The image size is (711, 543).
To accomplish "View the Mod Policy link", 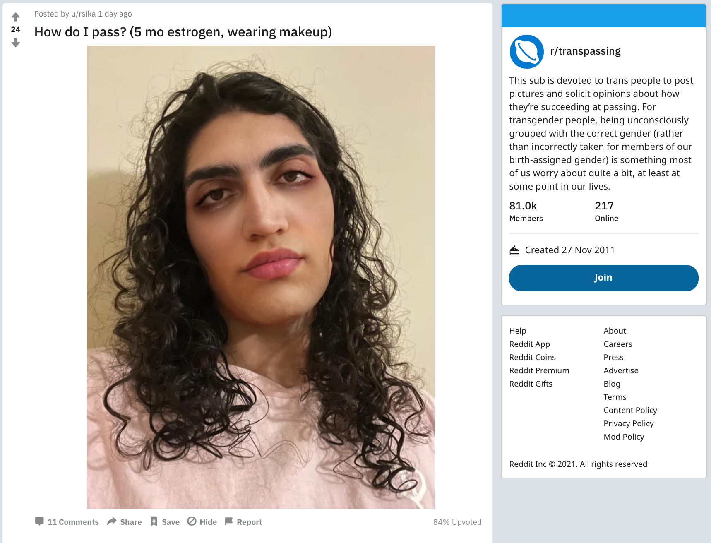I will [x=624, y=437].
